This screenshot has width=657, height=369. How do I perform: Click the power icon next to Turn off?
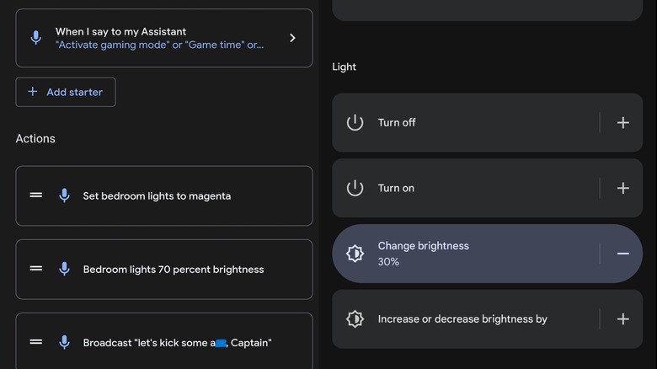tap(355, 123)
